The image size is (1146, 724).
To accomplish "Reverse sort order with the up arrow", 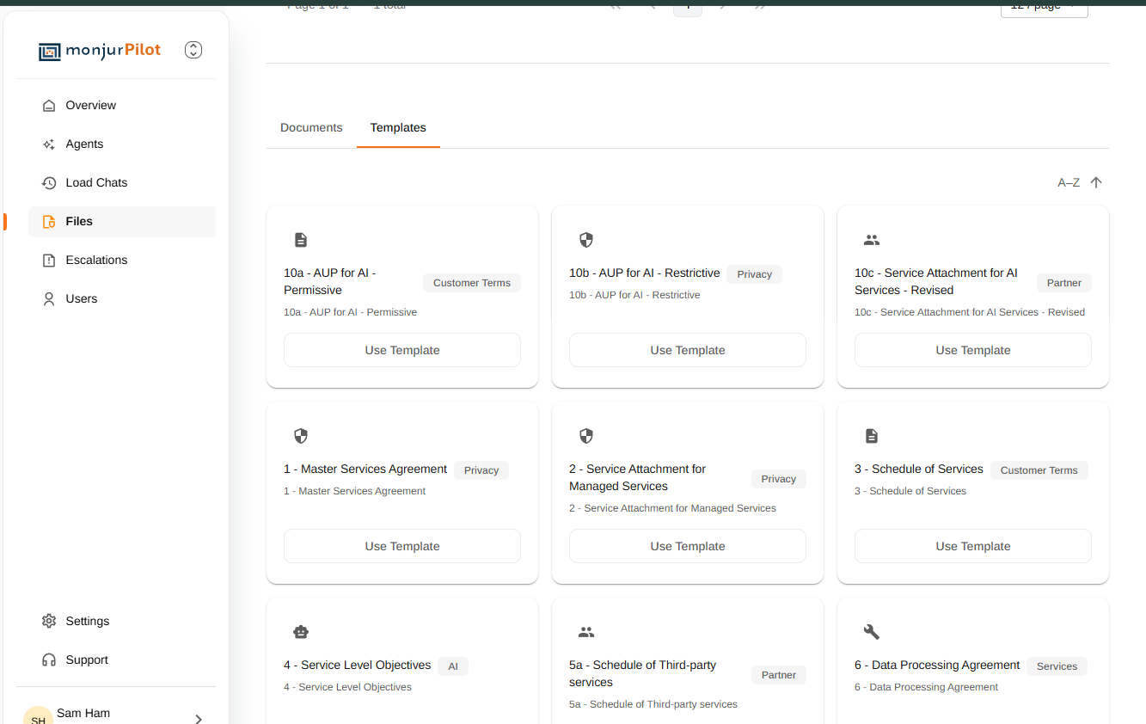I will [x=1096, y=182].
